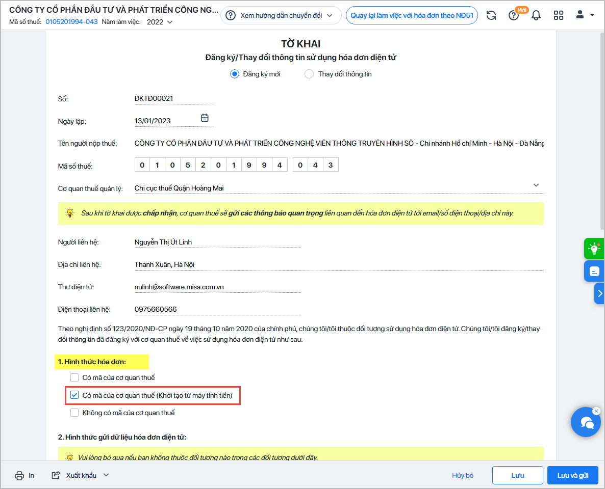Viewport: 605px width, 489px height.
Task: Expand the Xuất khẩu export dropdown
Action: [x=106, y=475]
